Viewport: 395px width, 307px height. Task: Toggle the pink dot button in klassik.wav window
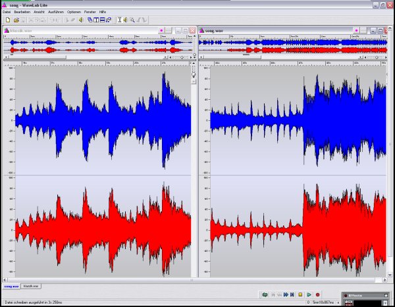[x=161, y=30]
